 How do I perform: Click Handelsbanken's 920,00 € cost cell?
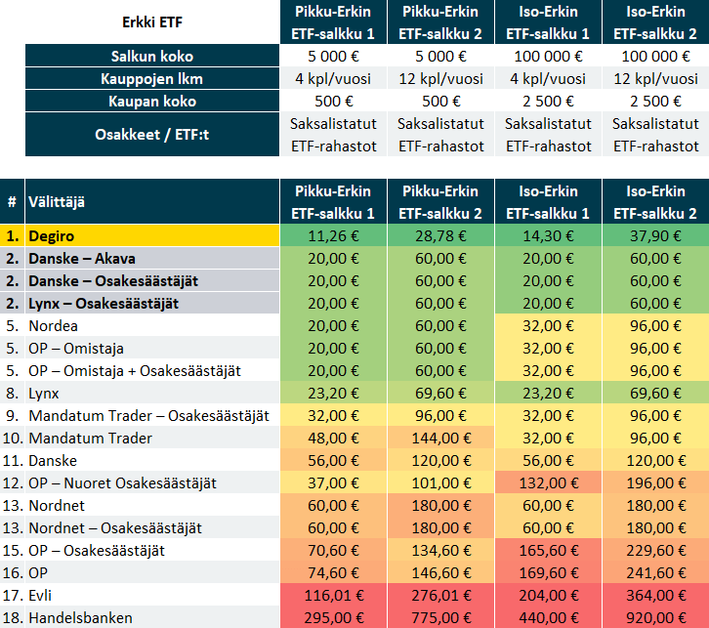tap(655, 617)
